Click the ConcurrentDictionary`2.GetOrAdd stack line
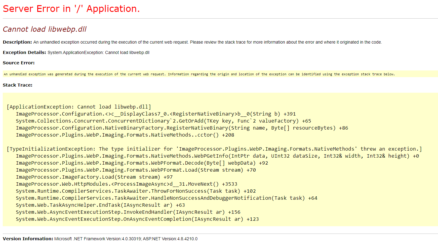 click(x=164, y=121)
